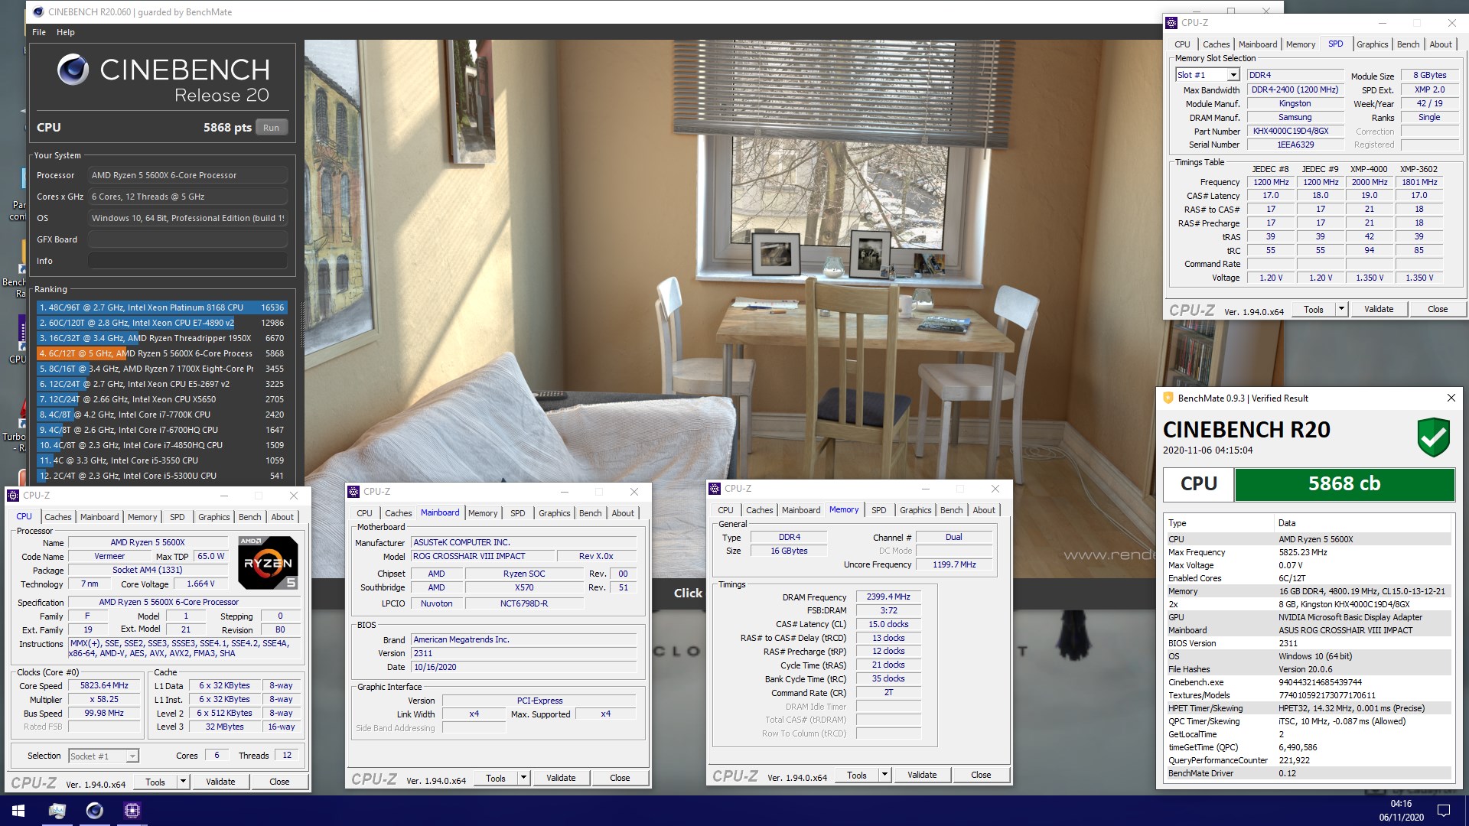The image size is (1469, 826).
Task: Switch to Memory tab in SPD window
Action: pyautogui.click(x=1300, y=44)
